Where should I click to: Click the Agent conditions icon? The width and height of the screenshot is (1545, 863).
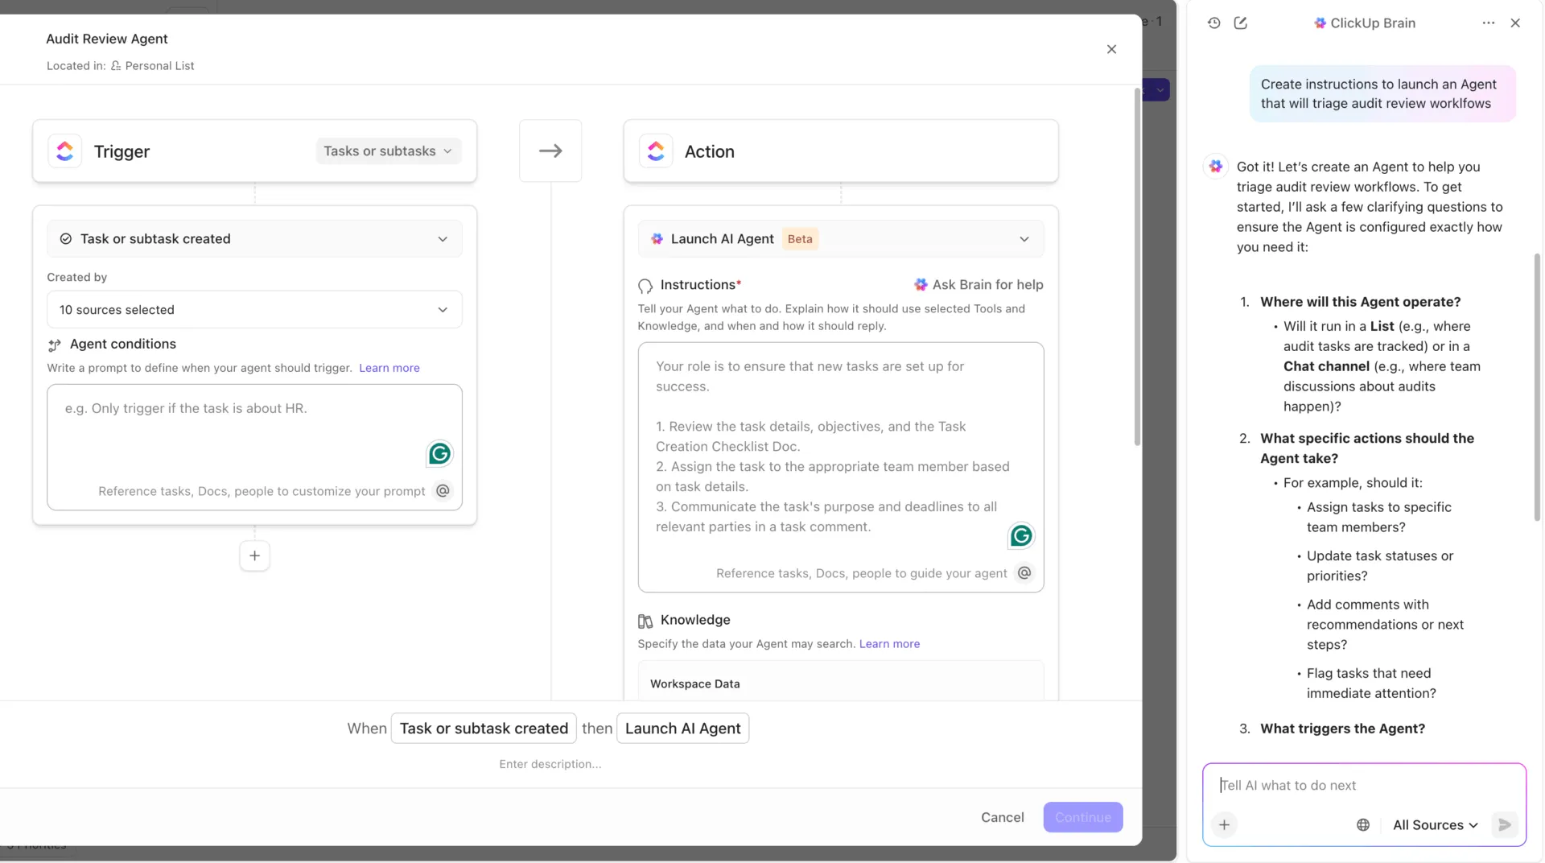pyautogui.click(x=55, y=345)
